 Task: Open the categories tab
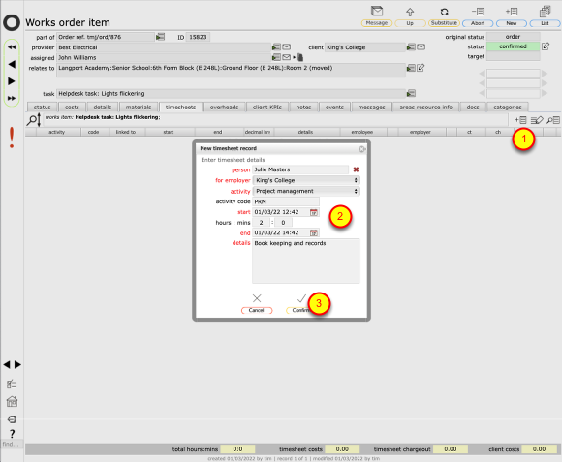click(x=508, y=108)
